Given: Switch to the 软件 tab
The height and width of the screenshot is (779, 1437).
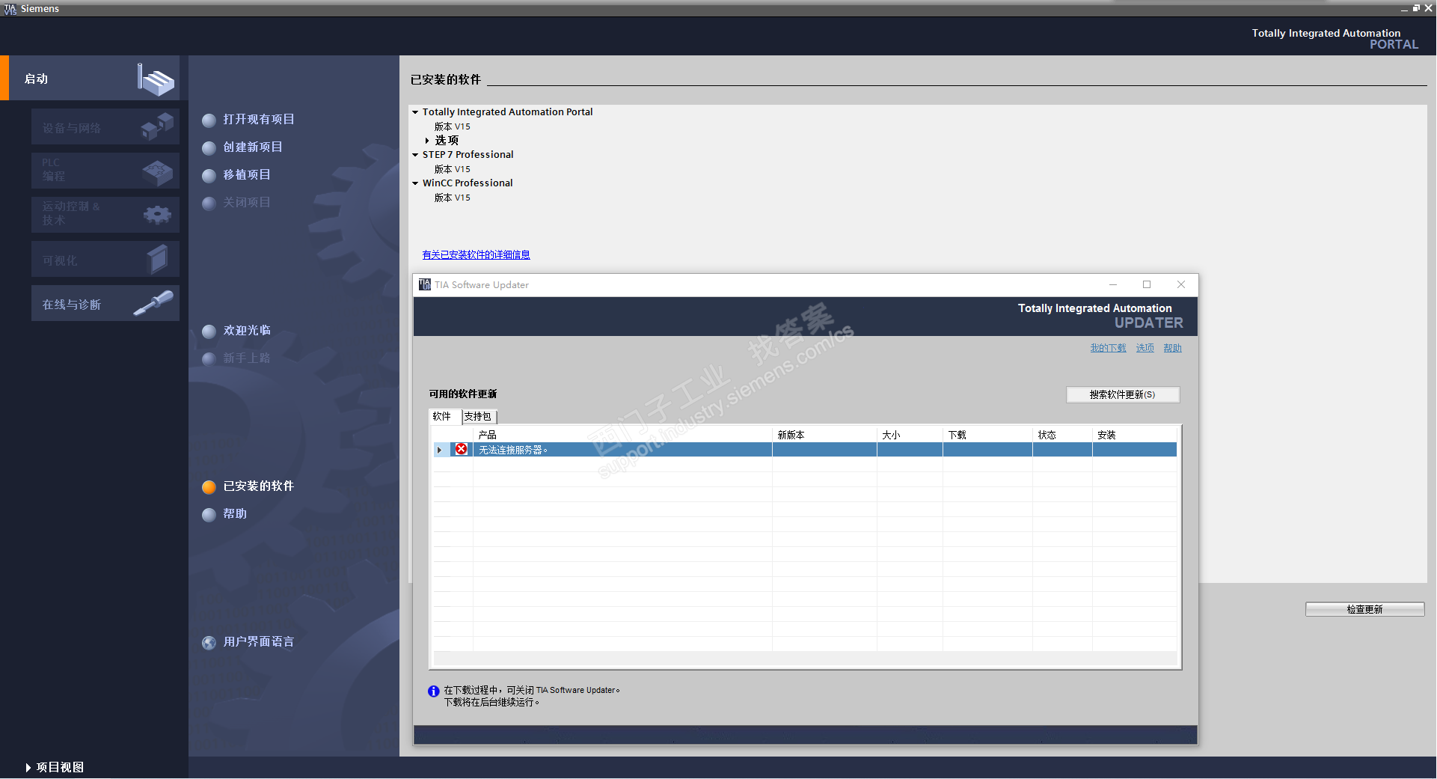Looking at the screenshot, I should tap(442, 417).
